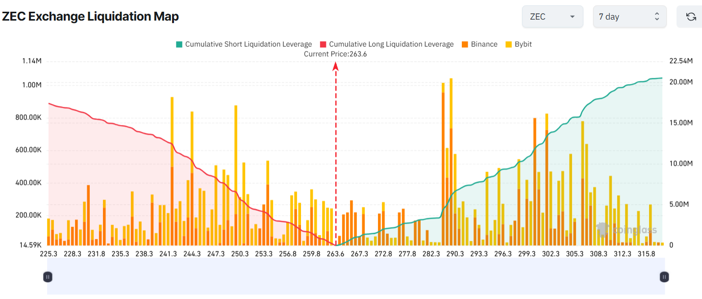702x299 pixels.
Task: Click the left range slider handle
Action: (x=48, y=277)
